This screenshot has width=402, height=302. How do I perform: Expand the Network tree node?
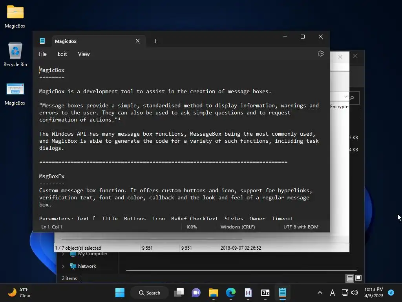pyautogui.click(x=63, y=266)
